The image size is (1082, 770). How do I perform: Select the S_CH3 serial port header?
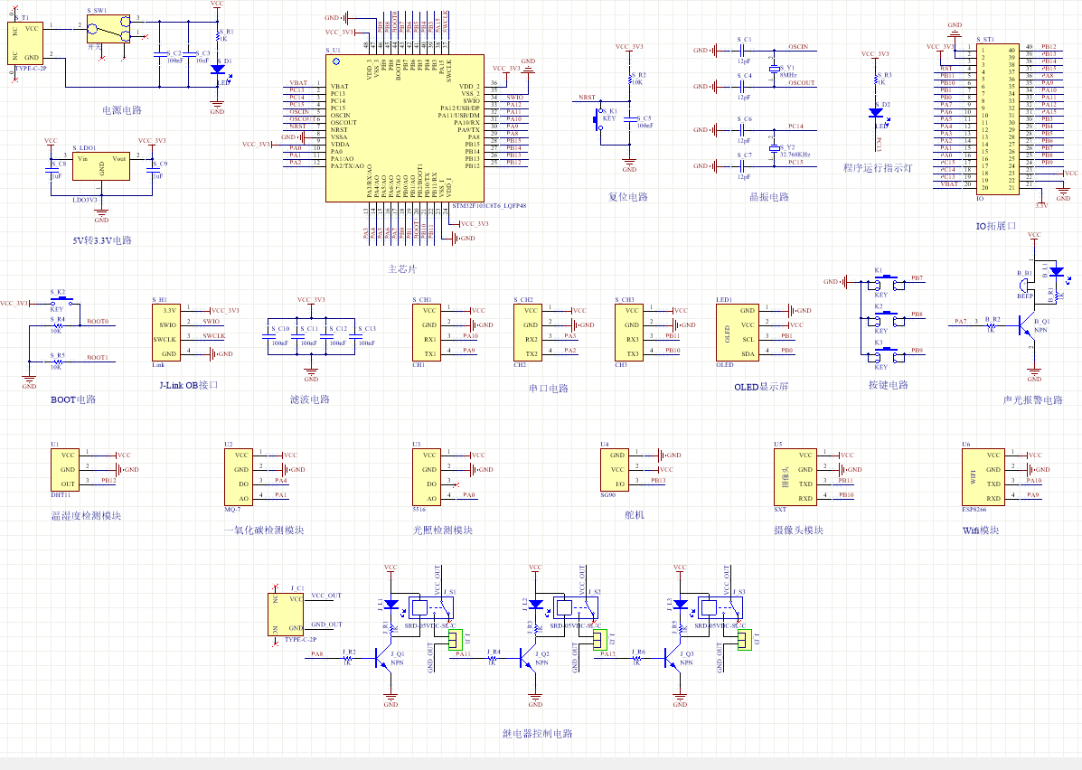[x=629, y=333]
